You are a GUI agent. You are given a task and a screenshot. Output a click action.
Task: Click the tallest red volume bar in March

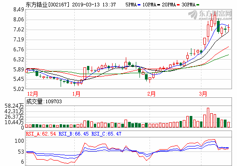[208, 117]
